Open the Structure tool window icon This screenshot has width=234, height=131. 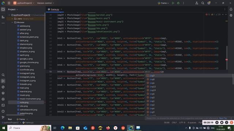(3, 17)
